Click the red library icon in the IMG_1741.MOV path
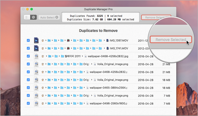198x116 pixels. coord(68,48)
